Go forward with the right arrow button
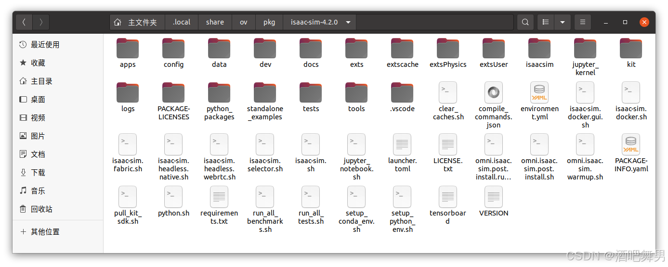Screen dimensions: 668x267 click(41, 22)
